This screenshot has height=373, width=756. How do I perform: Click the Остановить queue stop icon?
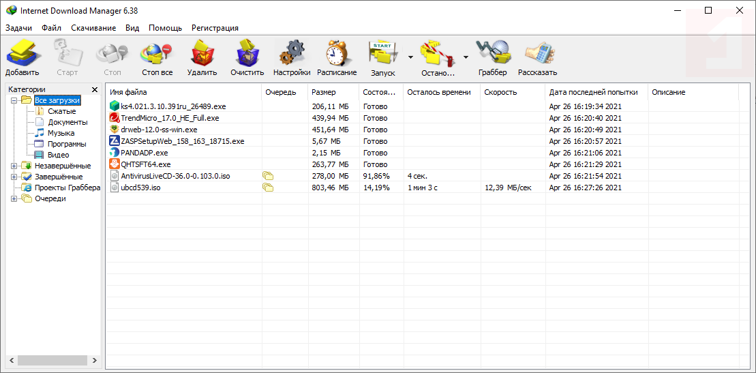[437, 54]
